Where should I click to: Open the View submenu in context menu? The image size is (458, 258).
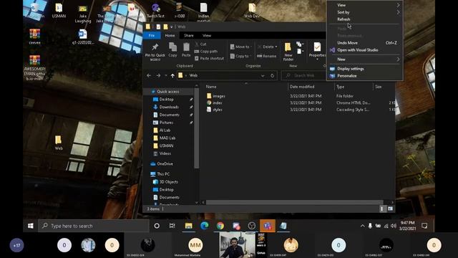[364, 5]
